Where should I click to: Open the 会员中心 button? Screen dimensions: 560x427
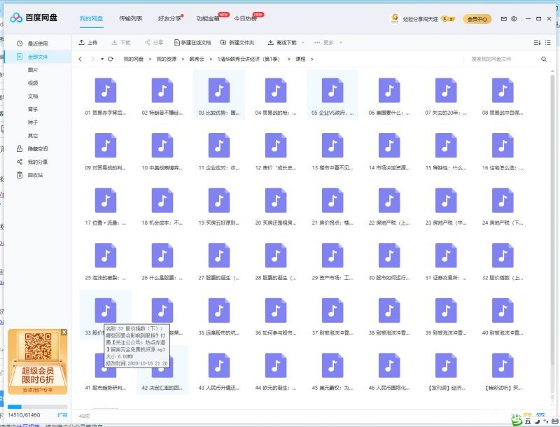point(477,19)
